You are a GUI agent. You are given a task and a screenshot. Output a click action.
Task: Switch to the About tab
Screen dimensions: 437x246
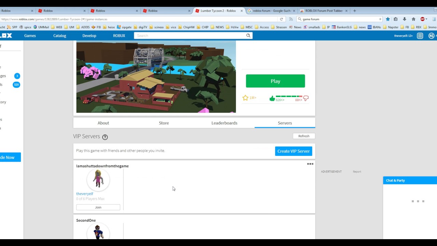[x=103, y=123]
